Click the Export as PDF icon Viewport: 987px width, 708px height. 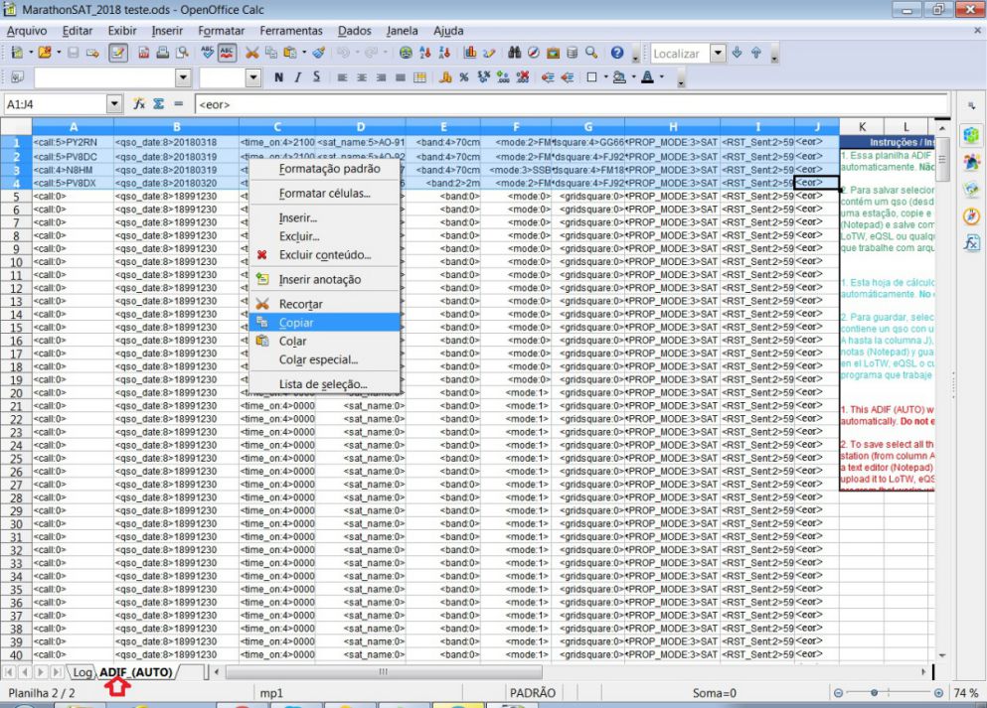coord(144,54)
